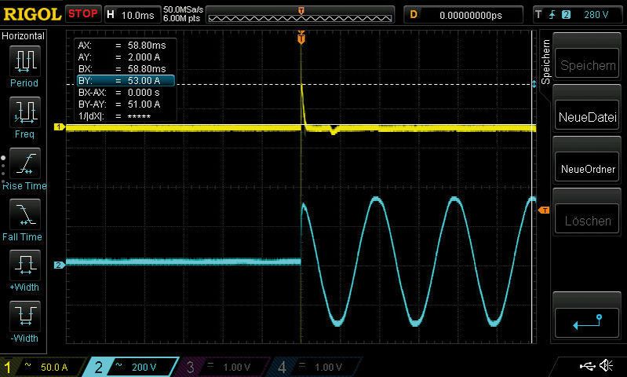The image size is (627, 377).
Task: Choose the Rise Time measurement
Action: coord(24,166)
